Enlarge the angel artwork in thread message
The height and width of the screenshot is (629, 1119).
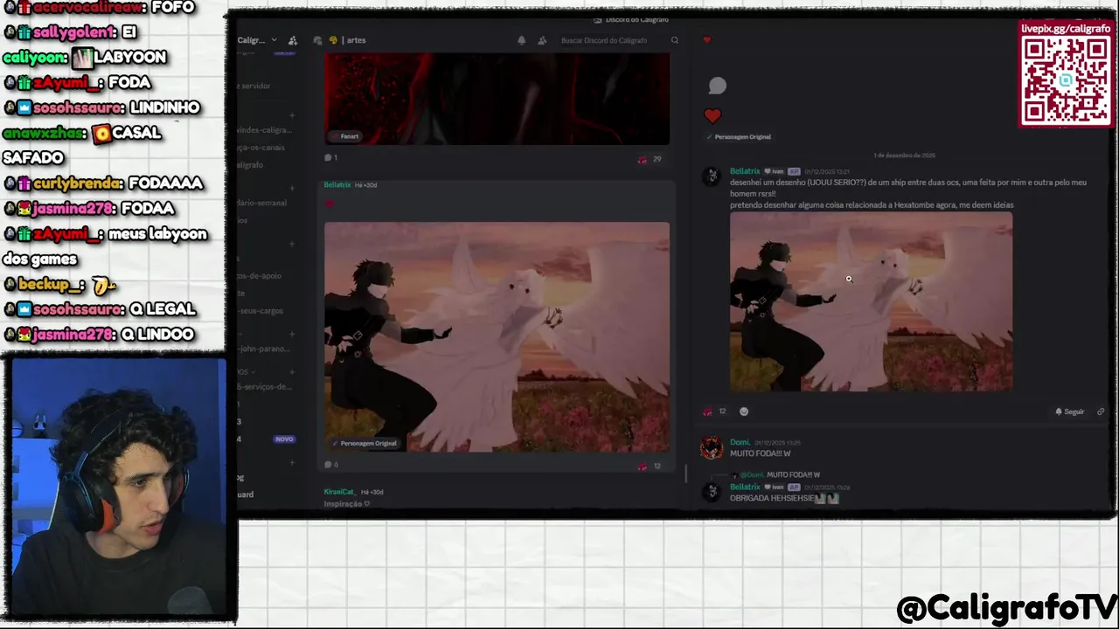[872, 301]
